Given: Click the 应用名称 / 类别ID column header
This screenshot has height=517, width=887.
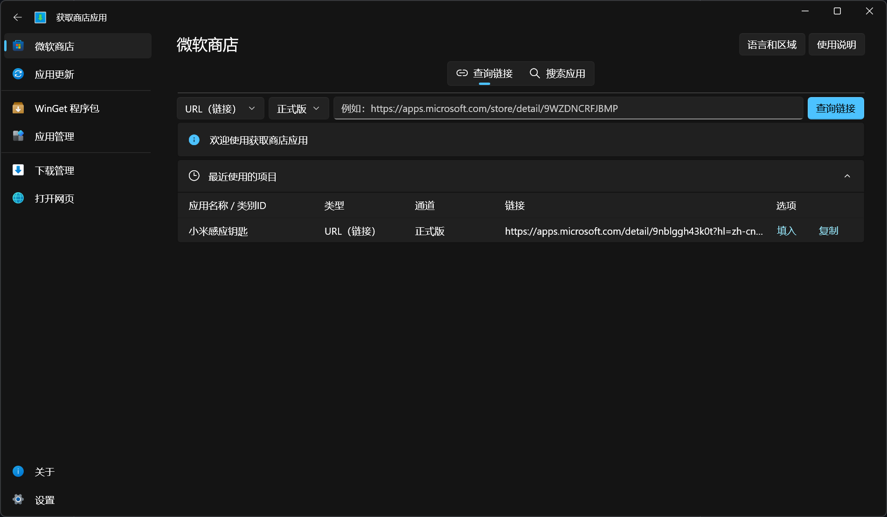Looking at the screenshot, I should pos(227,205).
